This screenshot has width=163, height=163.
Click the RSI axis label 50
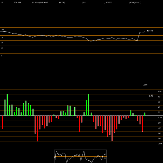[x=2, y=43]
